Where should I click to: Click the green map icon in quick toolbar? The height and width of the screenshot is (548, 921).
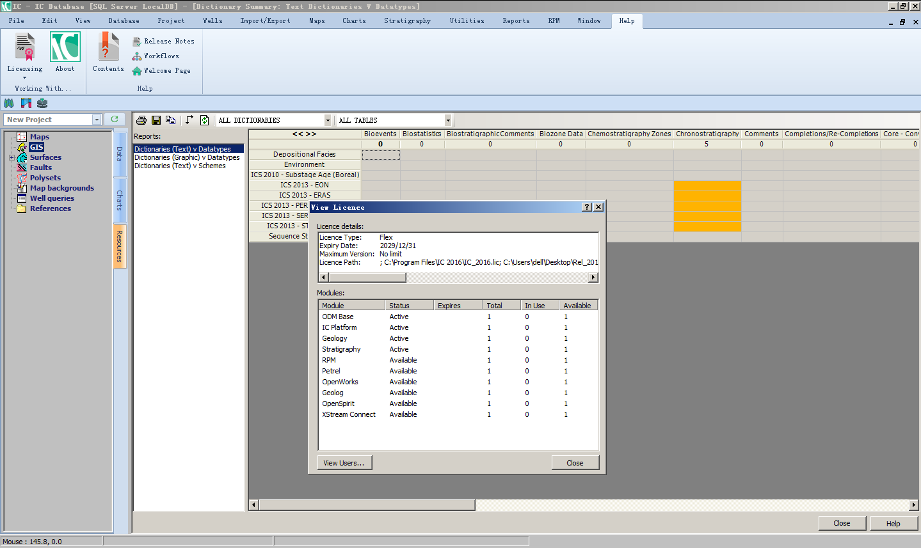(9, 103)
